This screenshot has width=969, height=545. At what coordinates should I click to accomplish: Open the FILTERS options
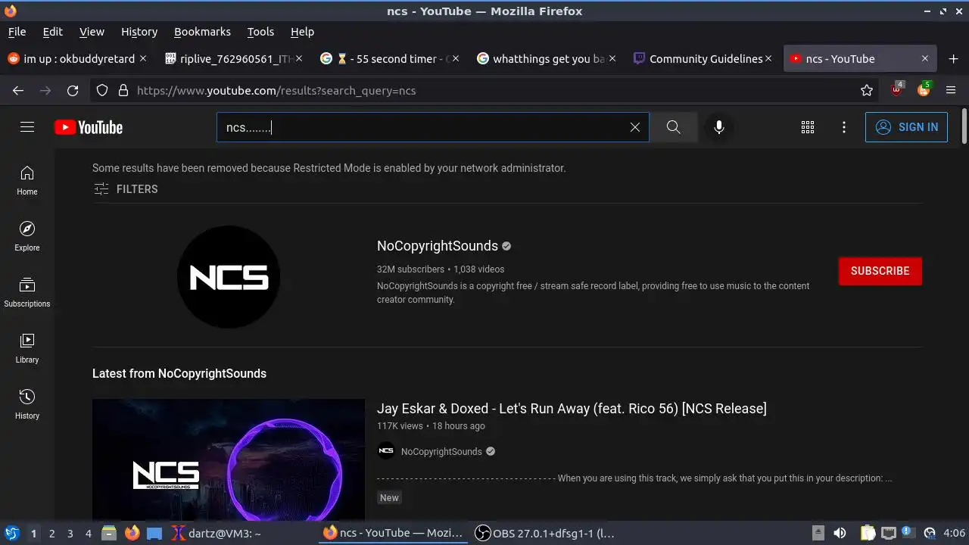126,189
